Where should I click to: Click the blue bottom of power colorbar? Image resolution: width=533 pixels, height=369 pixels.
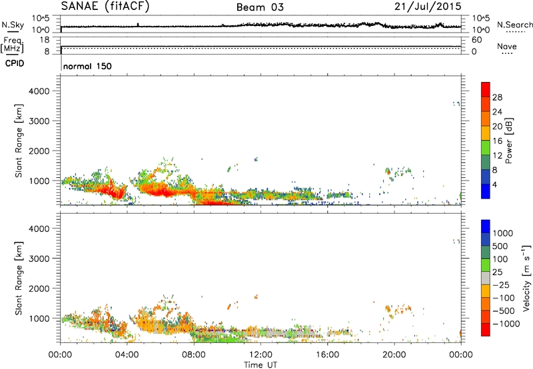click(x=486, y=191)
